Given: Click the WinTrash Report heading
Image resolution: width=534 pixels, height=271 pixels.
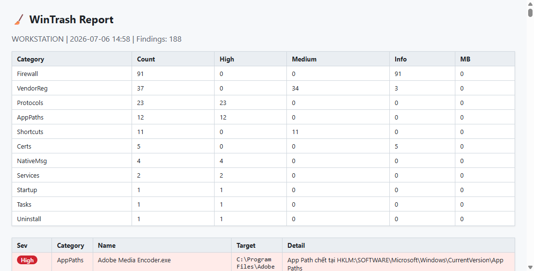Looking at the screenshot, I should click(71, 20).
